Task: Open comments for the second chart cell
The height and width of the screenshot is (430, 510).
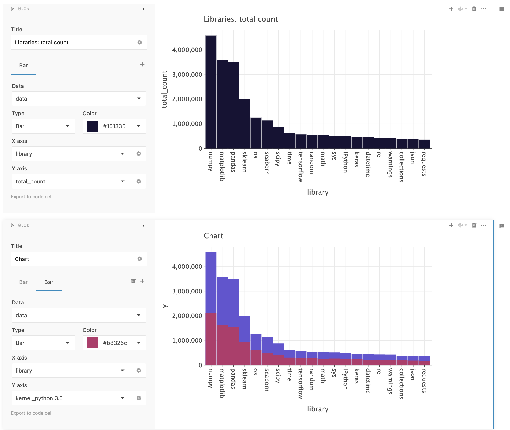Action: [x=502, y=226]
